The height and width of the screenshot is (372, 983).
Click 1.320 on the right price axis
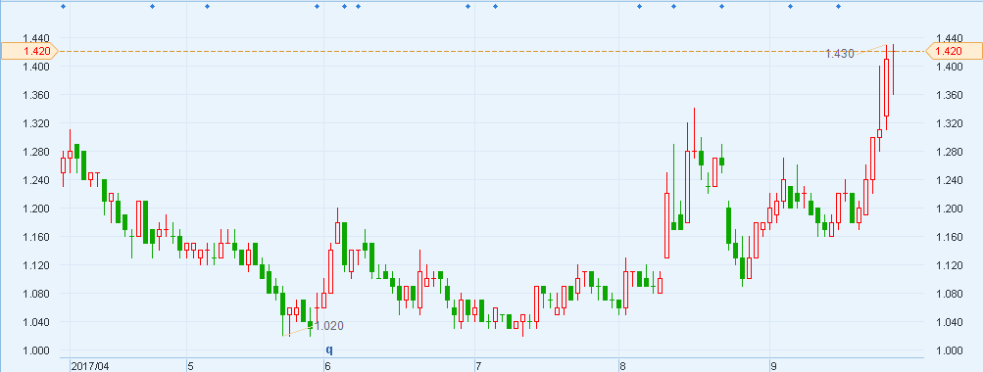(x=948, y=123)
